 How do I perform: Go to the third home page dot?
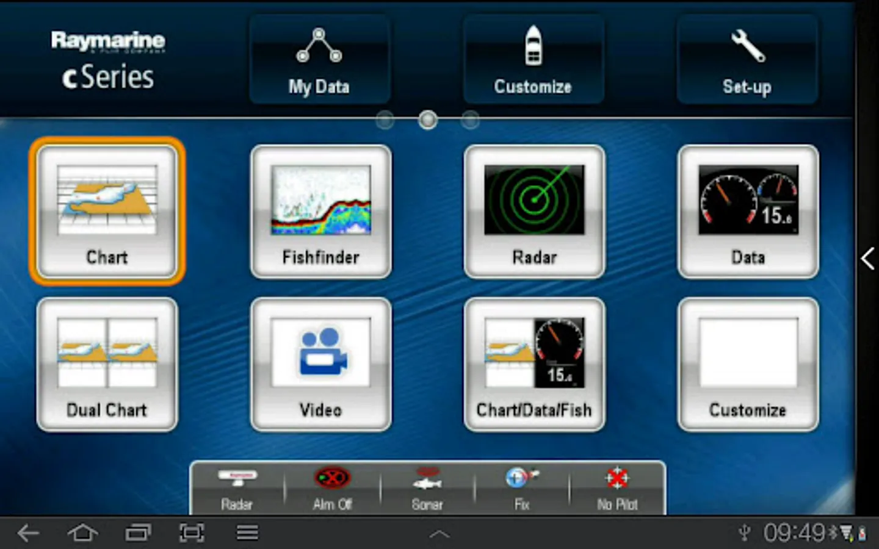[x=470, y=120]
